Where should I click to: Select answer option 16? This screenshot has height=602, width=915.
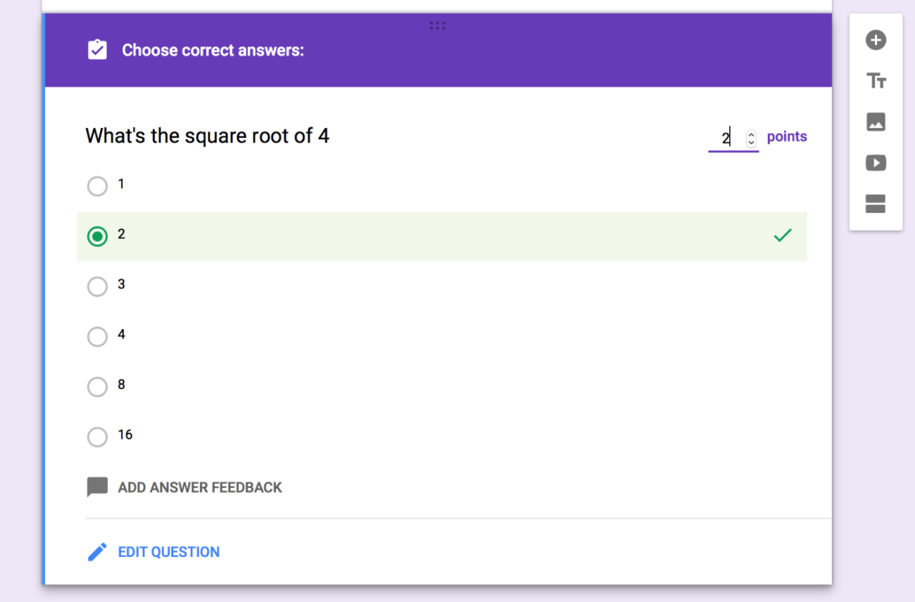(97, 436)
